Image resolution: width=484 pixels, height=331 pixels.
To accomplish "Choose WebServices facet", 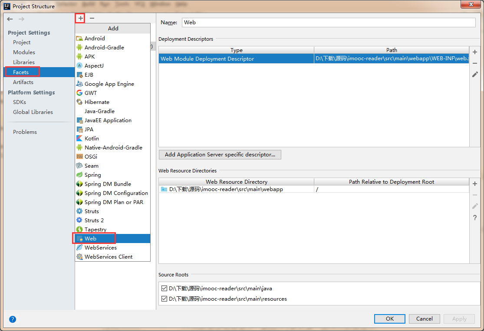I will pos(113,247).
